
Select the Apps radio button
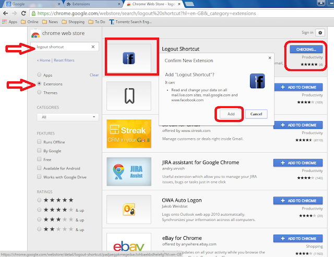coord(39,75)
